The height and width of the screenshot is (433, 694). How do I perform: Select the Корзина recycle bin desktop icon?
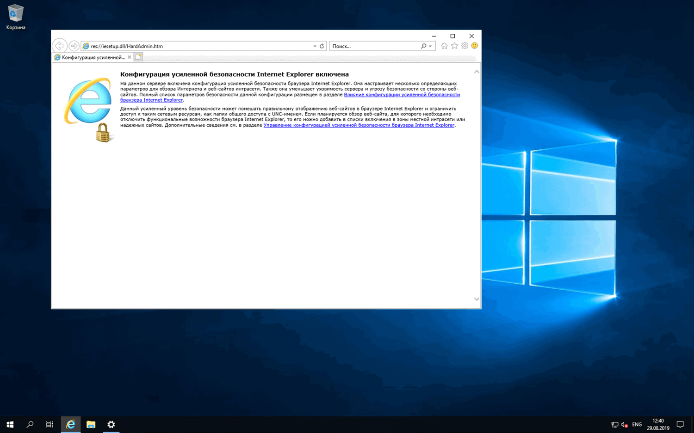coord(16,18)
